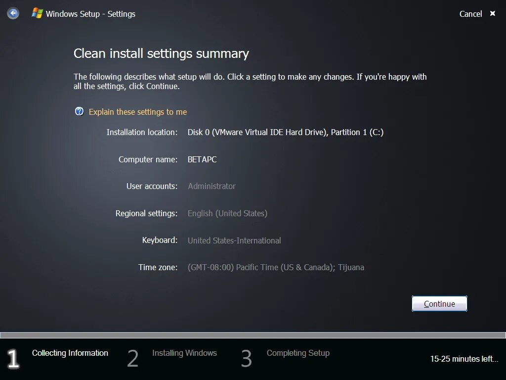Select the United States-International keyboard value
The image size is (506, 380).
point(234,240)
